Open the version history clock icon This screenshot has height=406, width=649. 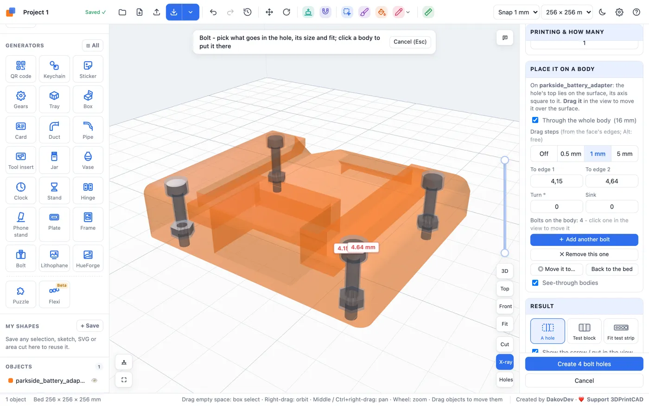[x=248, y=12]
